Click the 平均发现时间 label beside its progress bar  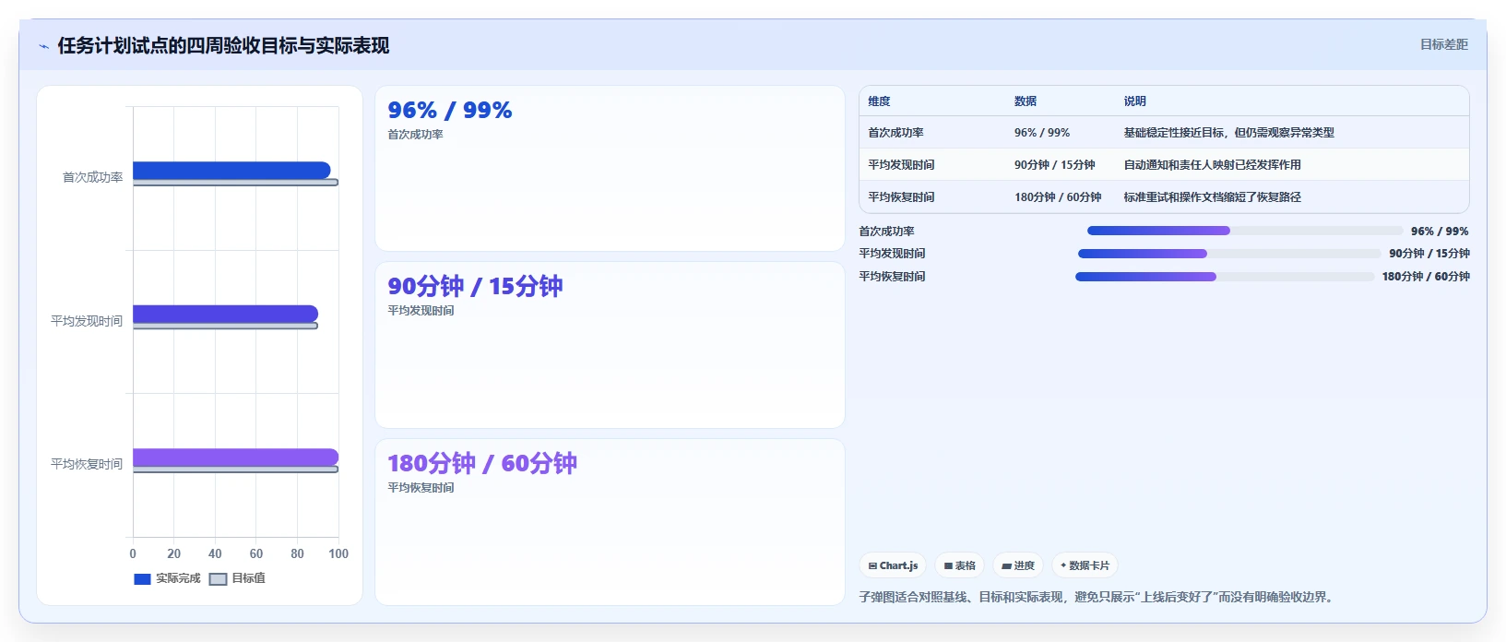tap(892, 254)
